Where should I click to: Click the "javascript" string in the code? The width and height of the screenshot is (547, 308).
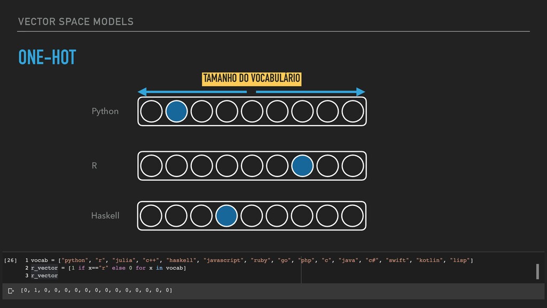point(224,260)
